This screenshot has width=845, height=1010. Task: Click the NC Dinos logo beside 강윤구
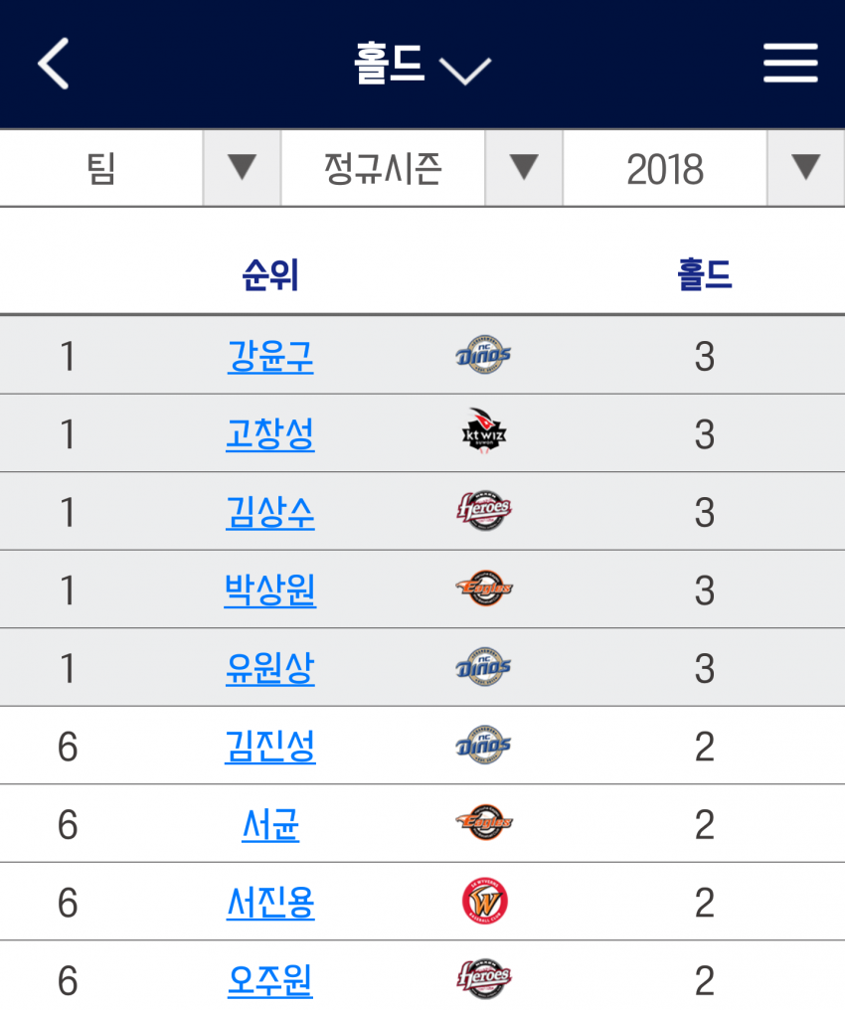(484, 355)
